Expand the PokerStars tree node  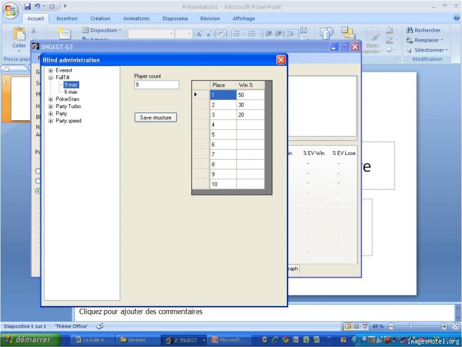tap(51, 99)
